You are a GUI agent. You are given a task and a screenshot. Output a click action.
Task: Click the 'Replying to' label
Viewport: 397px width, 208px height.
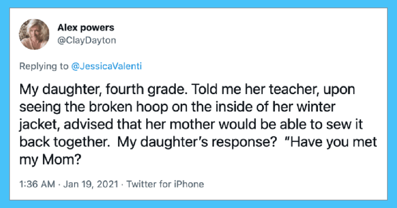coord(44,66)
